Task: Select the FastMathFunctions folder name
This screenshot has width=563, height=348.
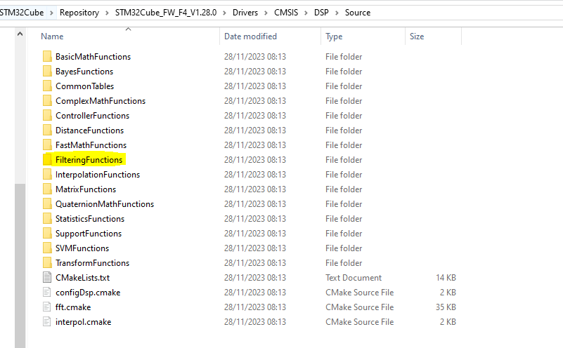Action: [91, 145]
